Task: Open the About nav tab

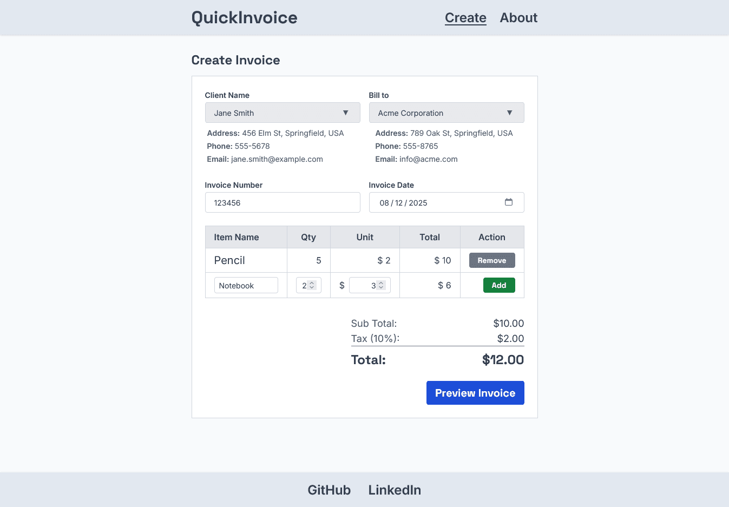Action: tap(518, 18)
